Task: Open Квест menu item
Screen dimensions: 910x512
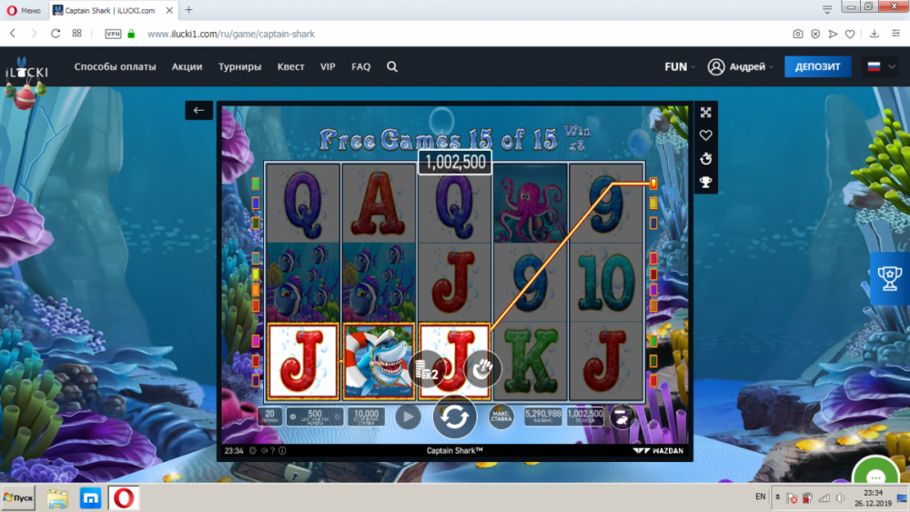Action: (291, 66)
